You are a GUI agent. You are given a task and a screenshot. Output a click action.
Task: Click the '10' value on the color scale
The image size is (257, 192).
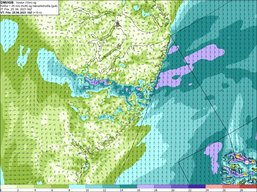(x=87, y=190)
